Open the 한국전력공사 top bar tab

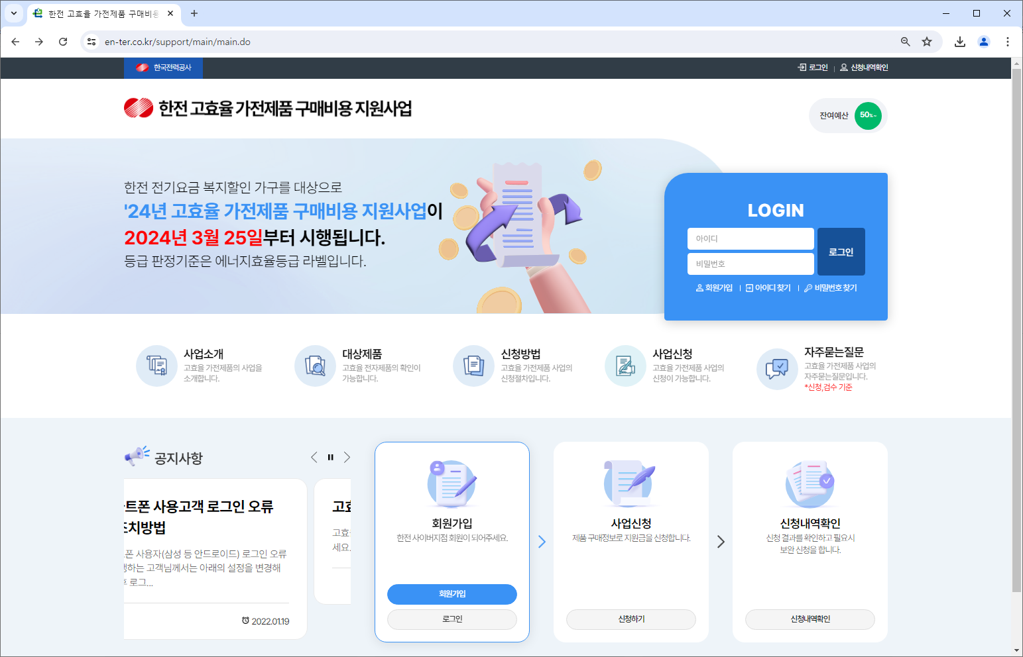point(163,68)
